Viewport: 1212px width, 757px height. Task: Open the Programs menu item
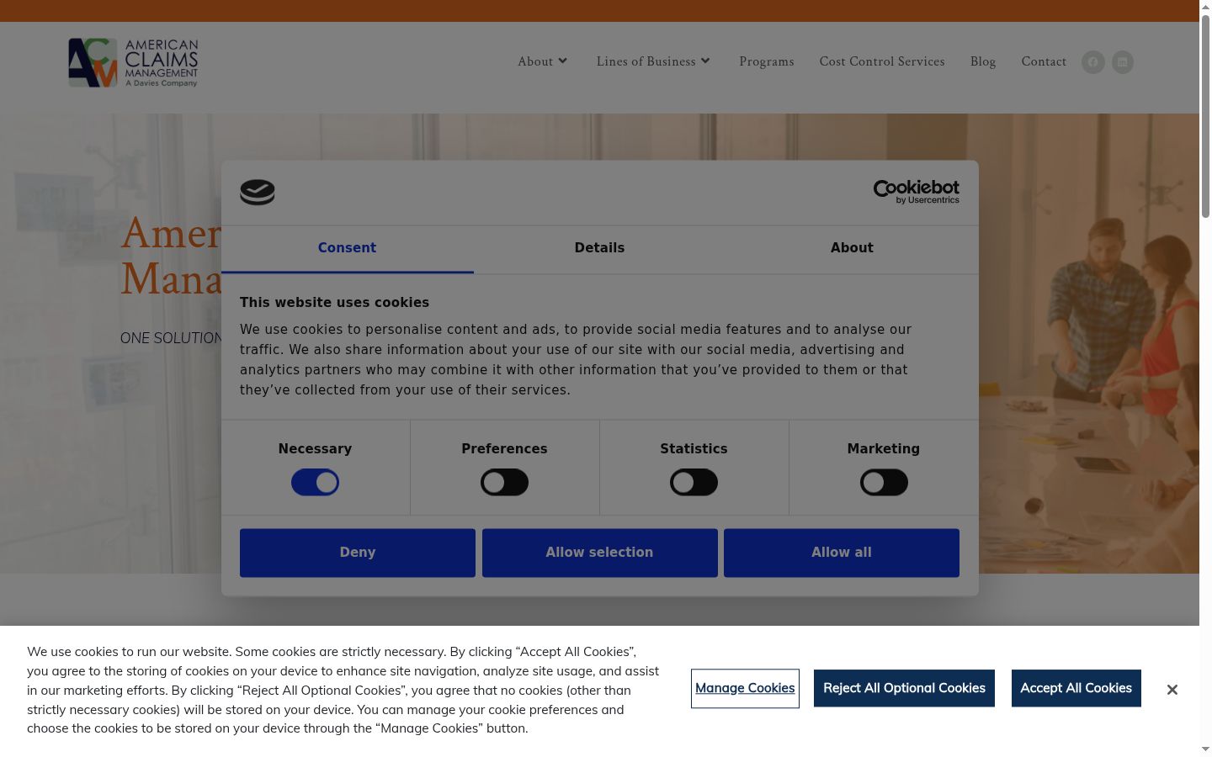point(767,61)
